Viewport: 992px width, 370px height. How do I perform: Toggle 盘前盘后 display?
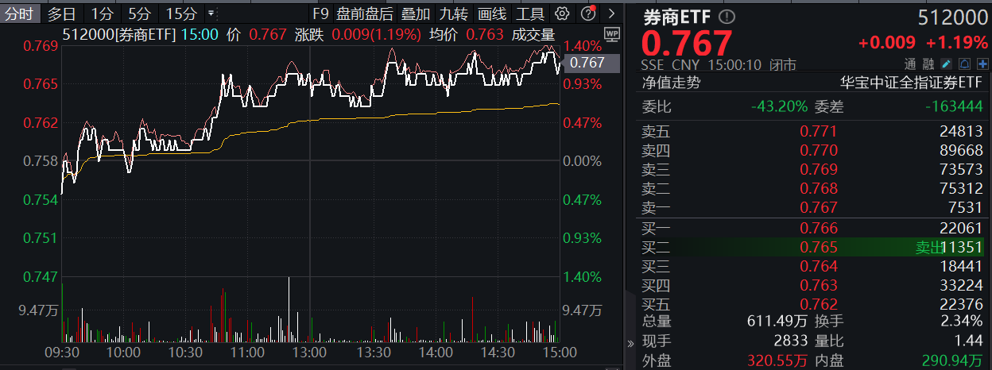click(365, 13)
